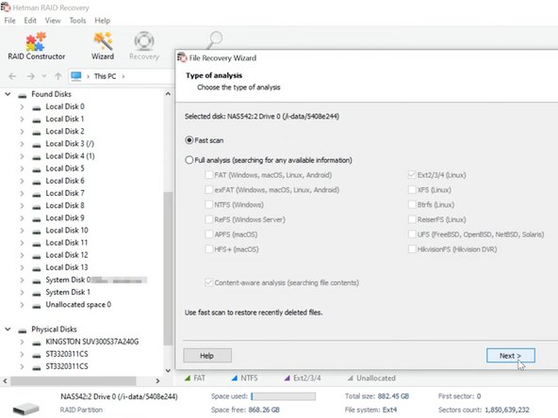This screenshot has height=418, width=558.
Task: Select Local Disk 5 drive icon
Action: (x=37, y=169)
